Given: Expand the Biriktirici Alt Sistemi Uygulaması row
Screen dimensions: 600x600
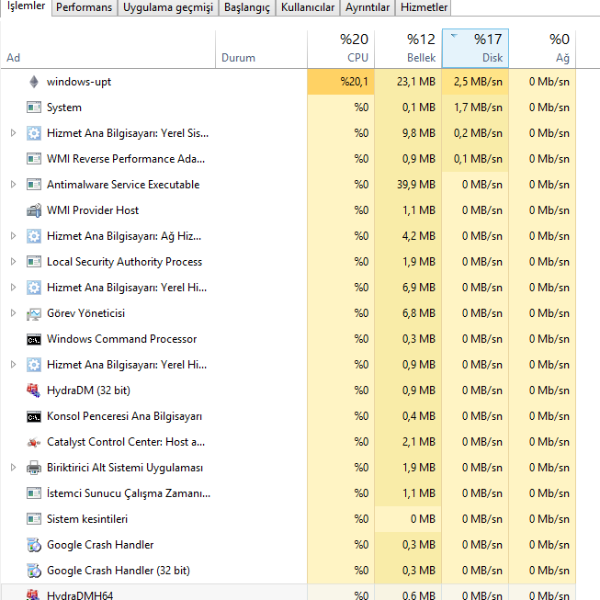Looking at the screenshot, I should pyautogui.click(x=13, y=467).
